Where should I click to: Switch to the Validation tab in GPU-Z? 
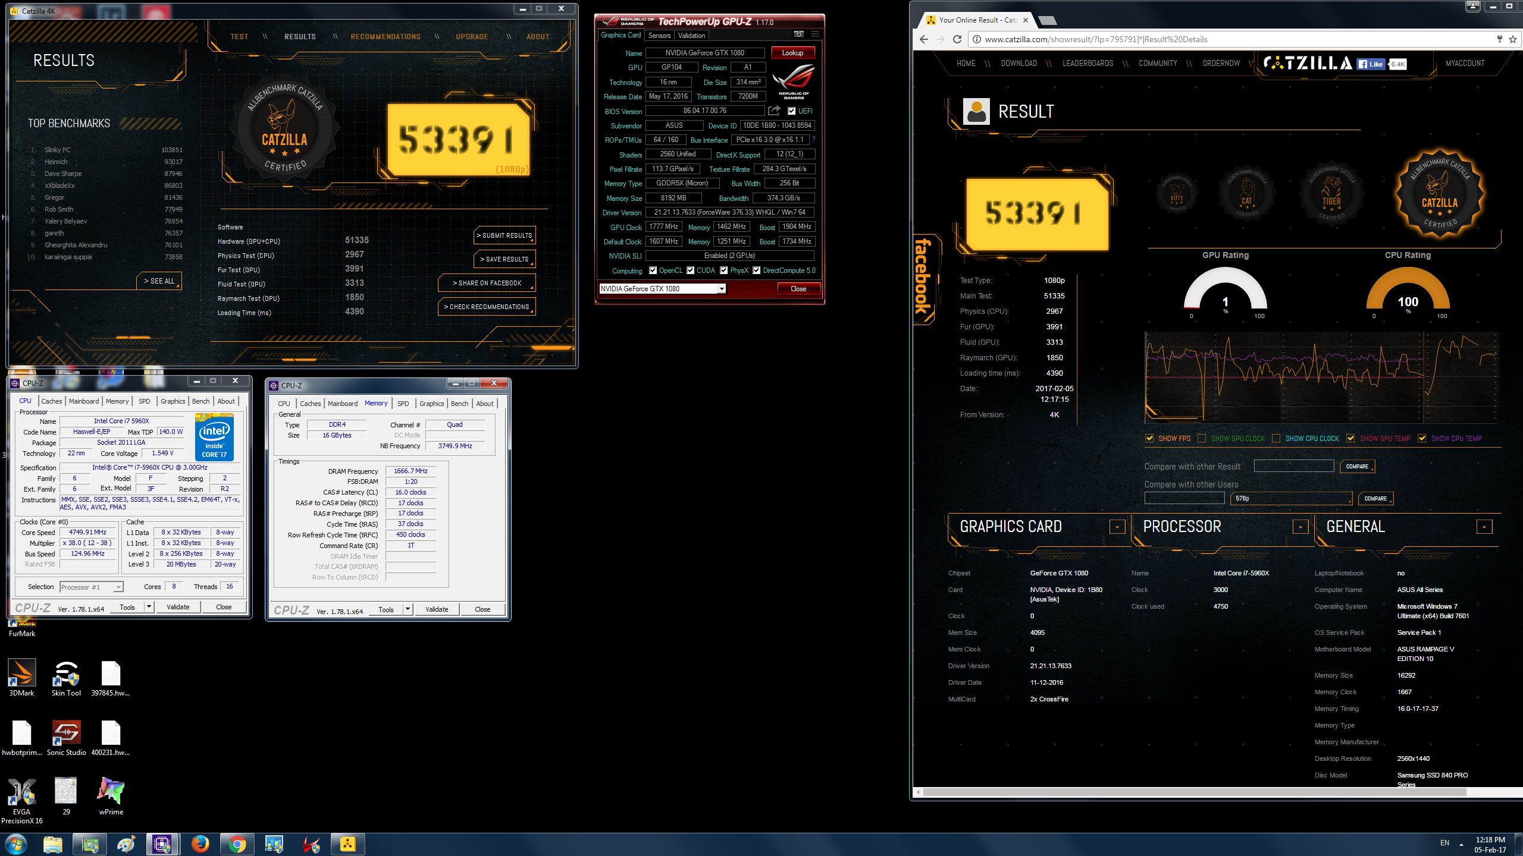pyautogui.click(x=691, y=36)
